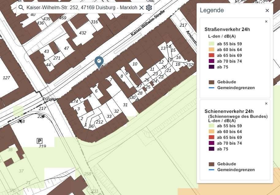Screen dimensions: 280x195
Task: Click parcel number 33 on map
Action: click(109, 116)
